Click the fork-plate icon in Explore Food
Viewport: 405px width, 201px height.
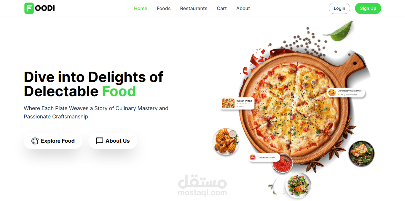click(x=35, y=141)
